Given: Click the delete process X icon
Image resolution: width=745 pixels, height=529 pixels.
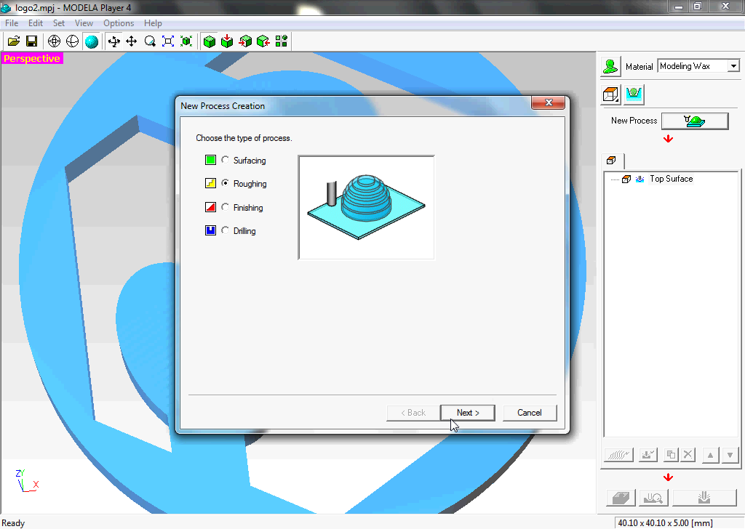Looking at the screenshot, I should (x=688, y=455).
